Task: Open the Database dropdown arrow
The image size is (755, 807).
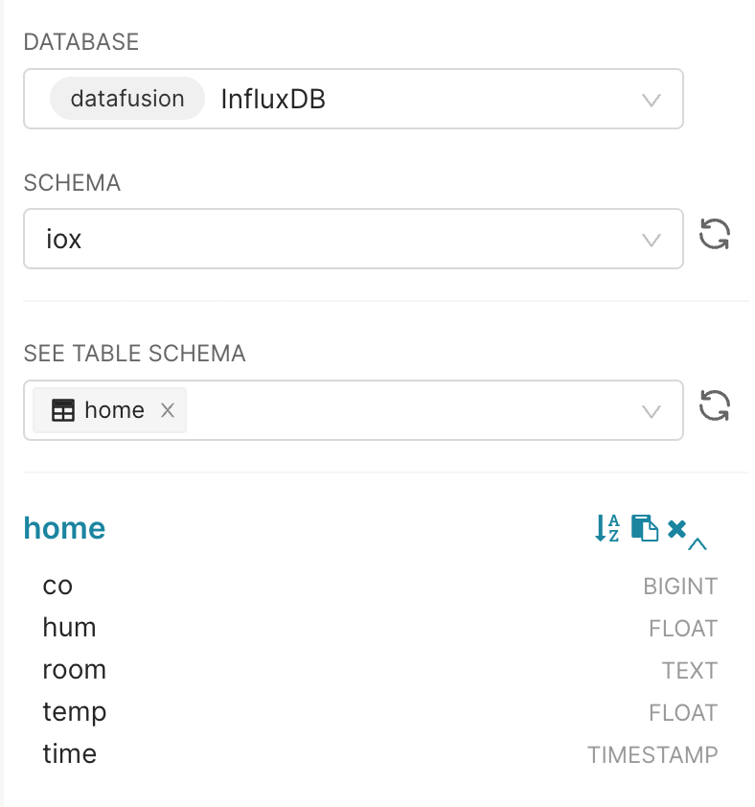Action: coord(652,100)
